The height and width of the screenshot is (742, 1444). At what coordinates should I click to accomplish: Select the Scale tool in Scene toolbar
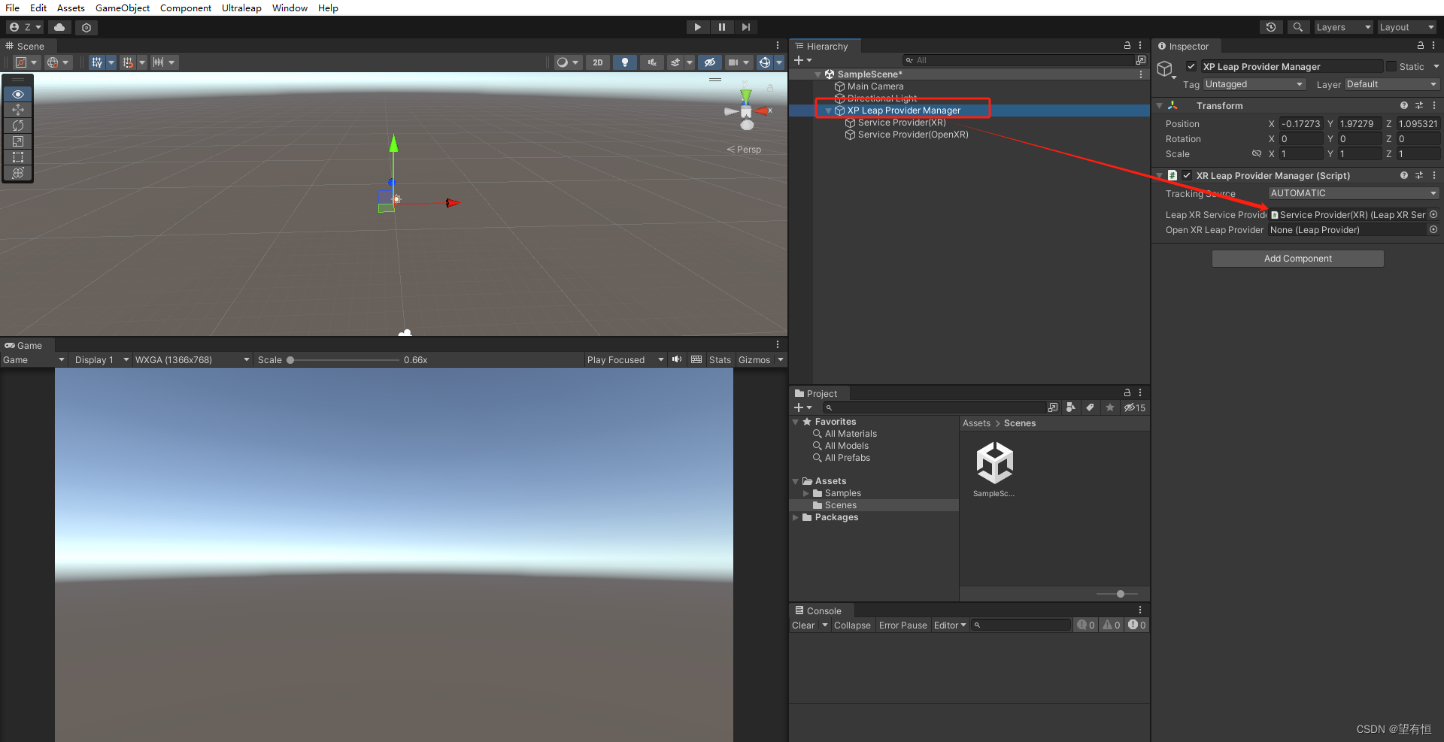pyautogui.click(x=18, y=141)
